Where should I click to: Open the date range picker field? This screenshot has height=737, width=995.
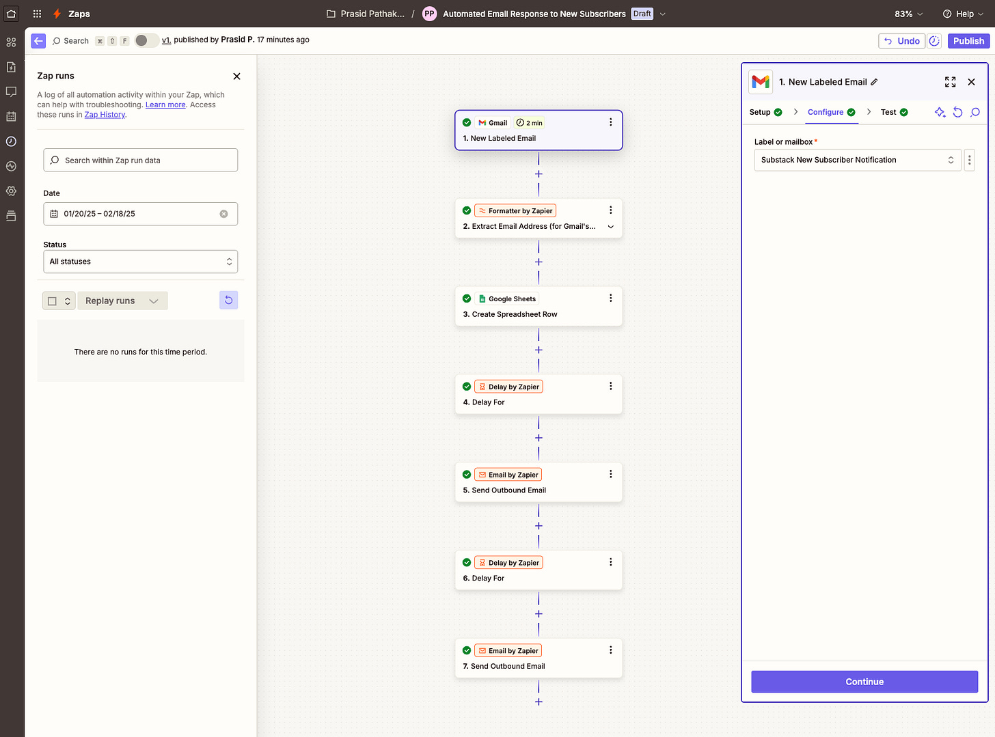tap(141, 214)
